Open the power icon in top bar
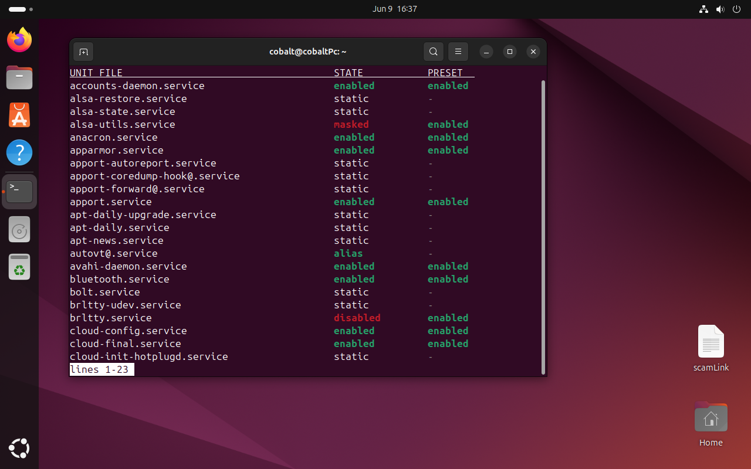Screen dimensions: 751x469 pos(736,9)
